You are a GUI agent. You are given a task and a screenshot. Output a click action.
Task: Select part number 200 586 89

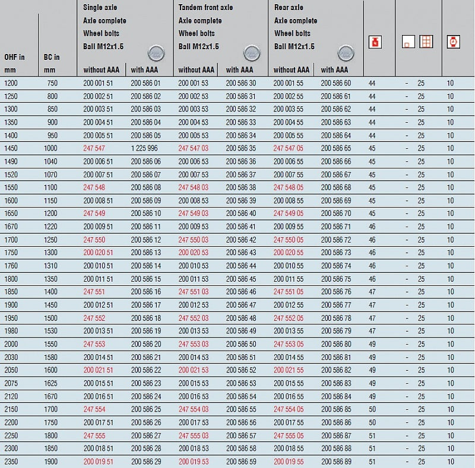click(x=335, y=461)
